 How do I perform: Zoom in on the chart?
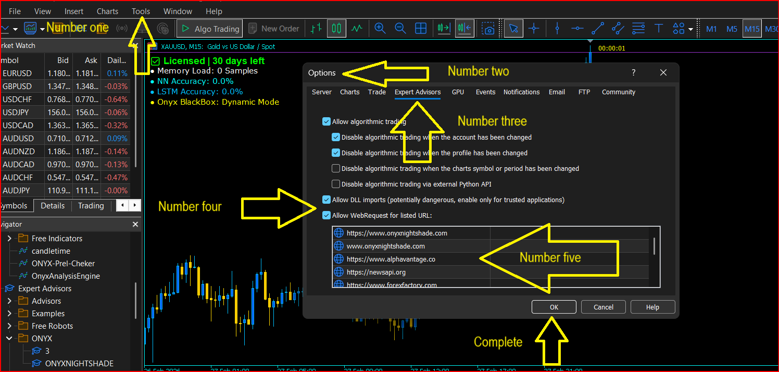(380, 29)
